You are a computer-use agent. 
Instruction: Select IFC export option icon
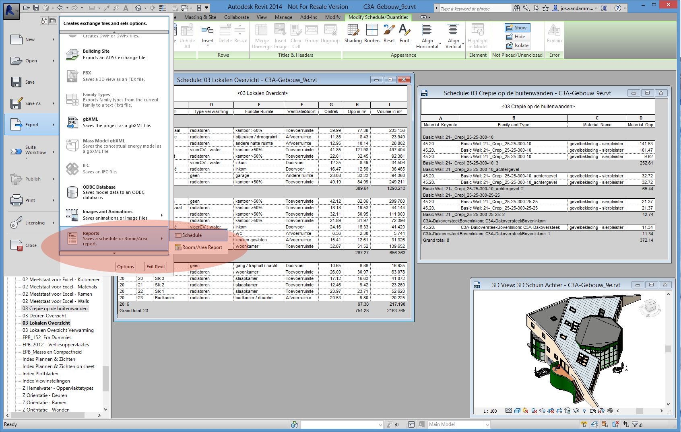tap(72, 169)
